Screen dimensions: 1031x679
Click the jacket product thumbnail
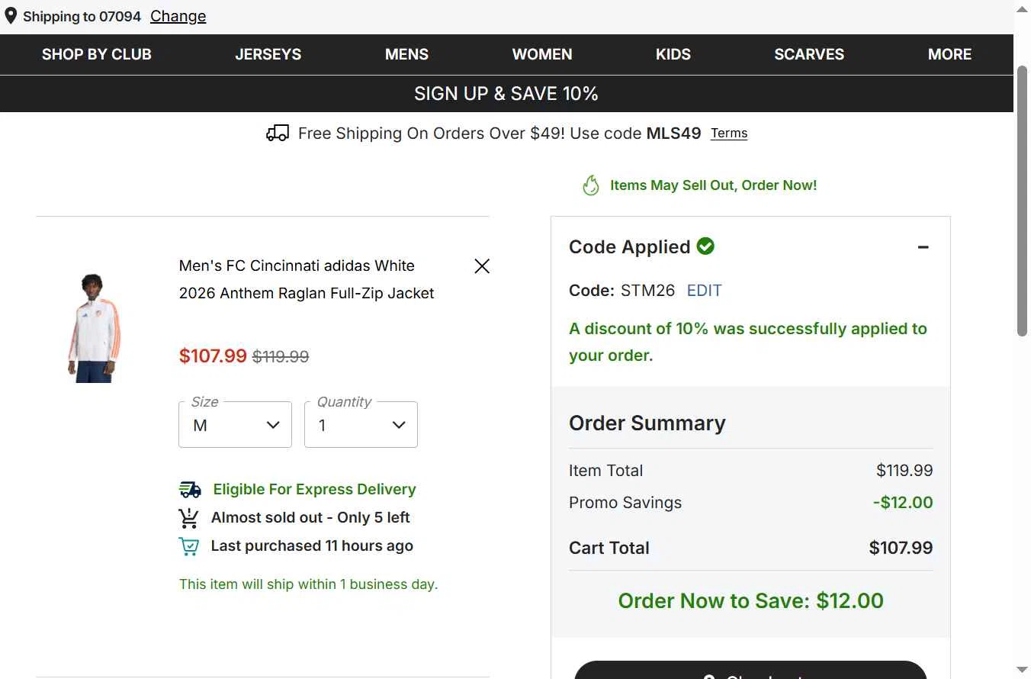point(94,328)
